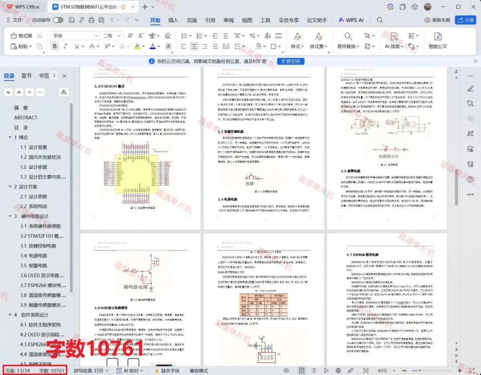Open the 文件 menu
This screenshot has width=481, height=375.
coord(14,20)
